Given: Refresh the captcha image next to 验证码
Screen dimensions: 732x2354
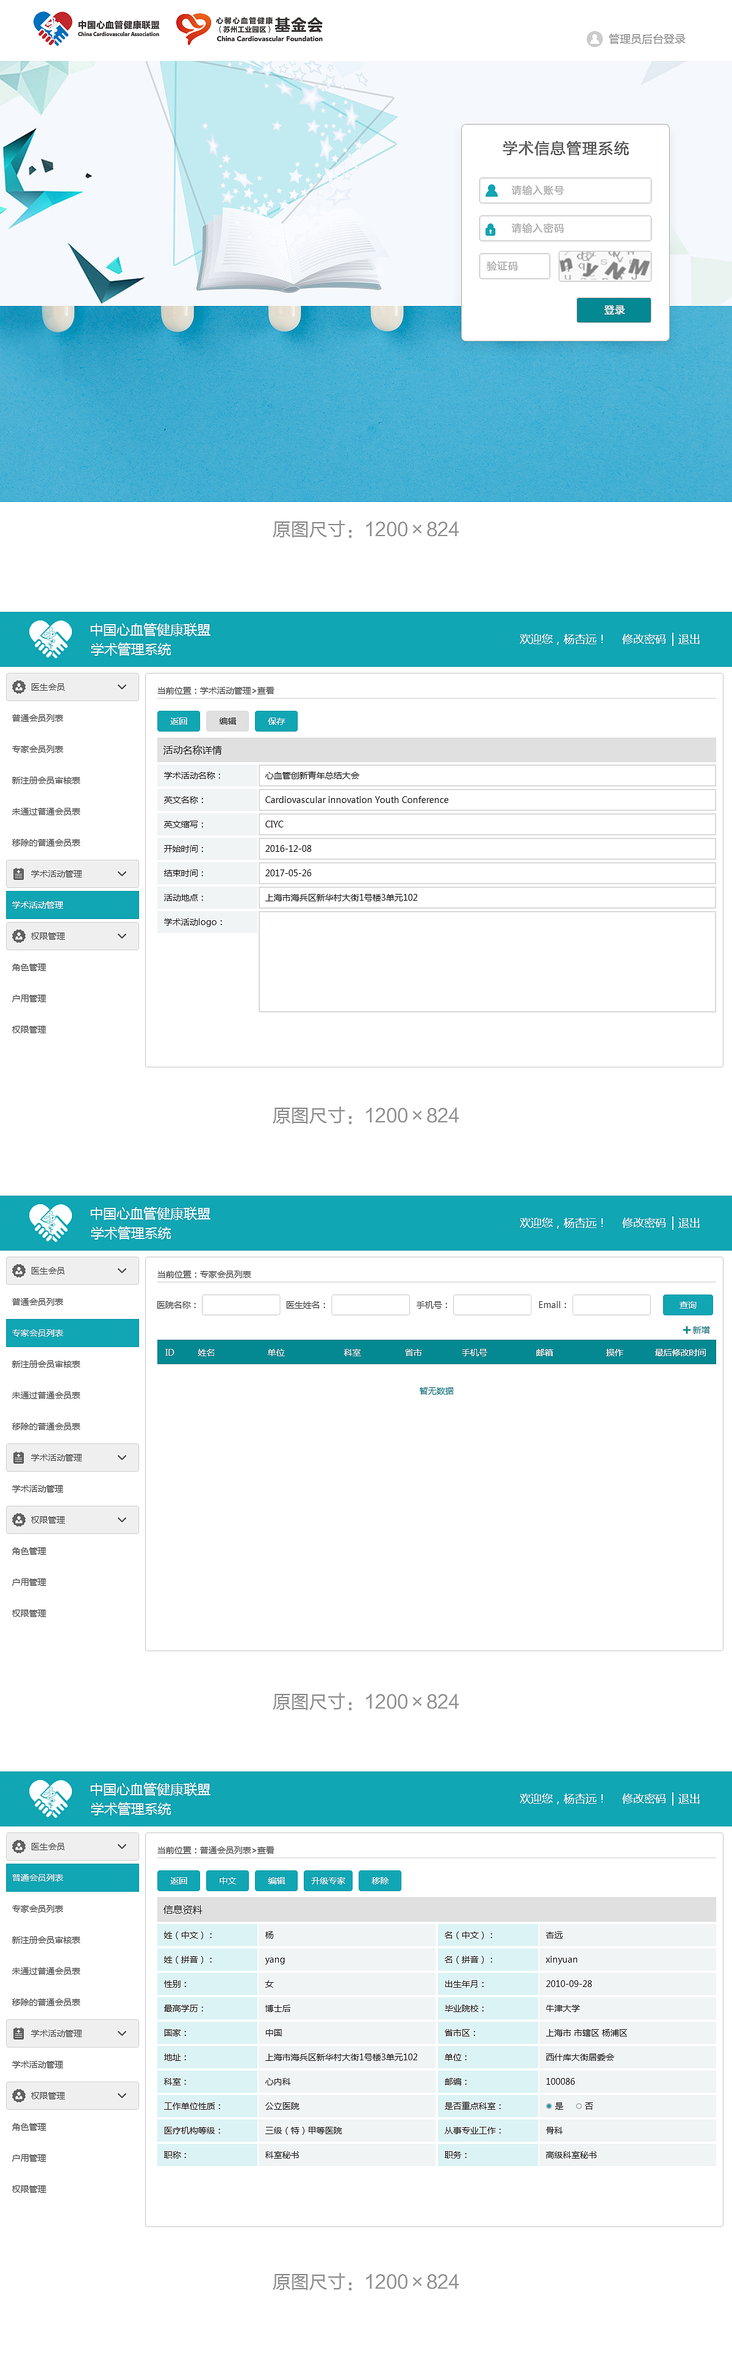Looking at the screenshot, I should [605, 266].
